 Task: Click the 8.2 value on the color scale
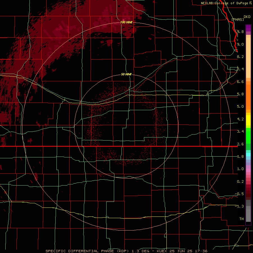pos(240,57)
